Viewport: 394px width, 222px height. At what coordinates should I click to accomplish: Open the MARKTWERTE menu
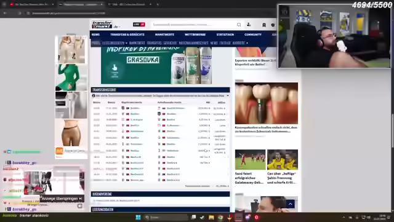coord(164,35)
